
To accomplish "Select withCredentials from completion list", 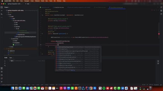I will 77,49.
